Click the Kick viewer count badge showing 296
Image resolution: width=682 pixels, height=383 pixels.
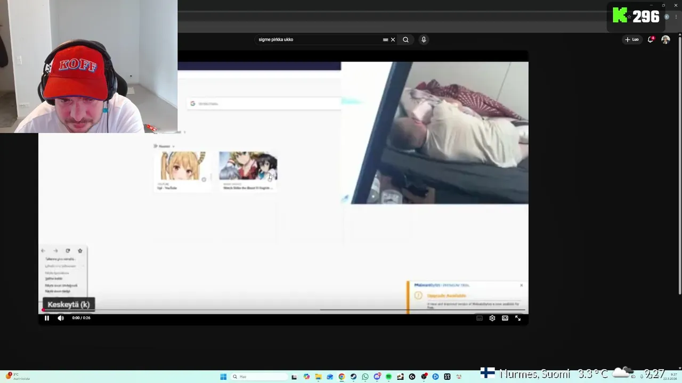[636, 16]
